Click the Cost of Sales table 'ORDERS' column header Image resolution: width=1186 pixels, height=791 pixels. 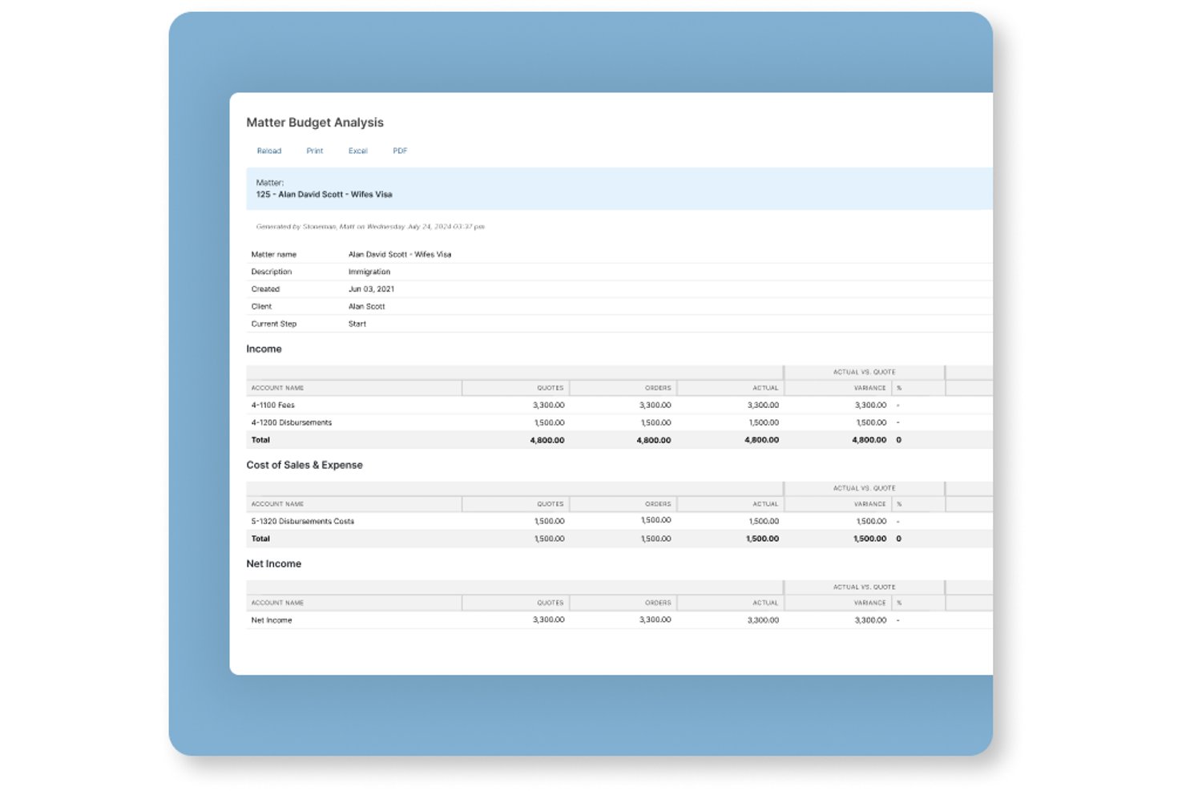pyautogui.click(x=658, y=504)
